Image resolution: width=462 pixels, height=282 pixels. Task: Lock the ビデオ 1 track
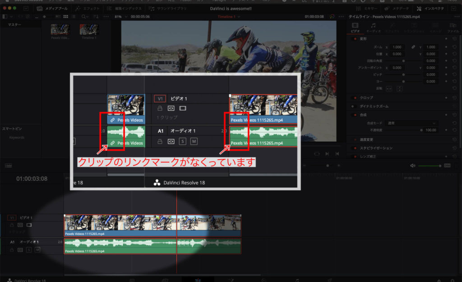tap(12, 225)
